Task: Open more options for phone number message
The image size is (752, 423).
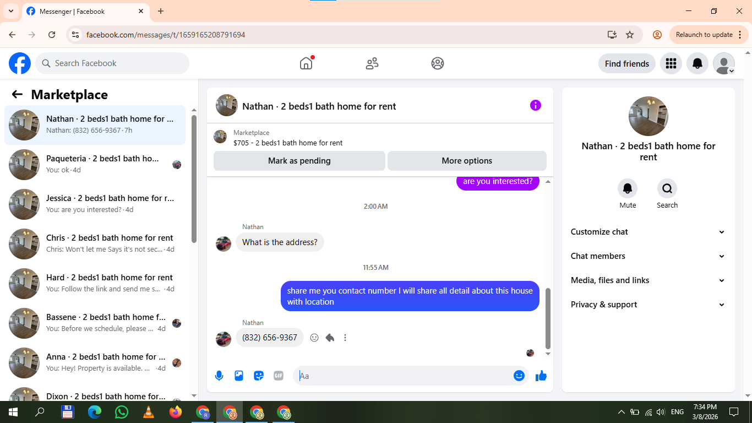Action: coord(345,338)
